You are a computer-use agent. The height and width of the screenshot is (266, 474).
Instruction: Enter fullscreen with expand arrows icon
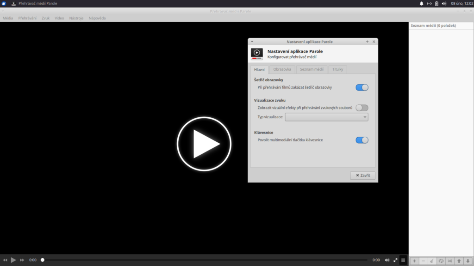tap(395, 260)
